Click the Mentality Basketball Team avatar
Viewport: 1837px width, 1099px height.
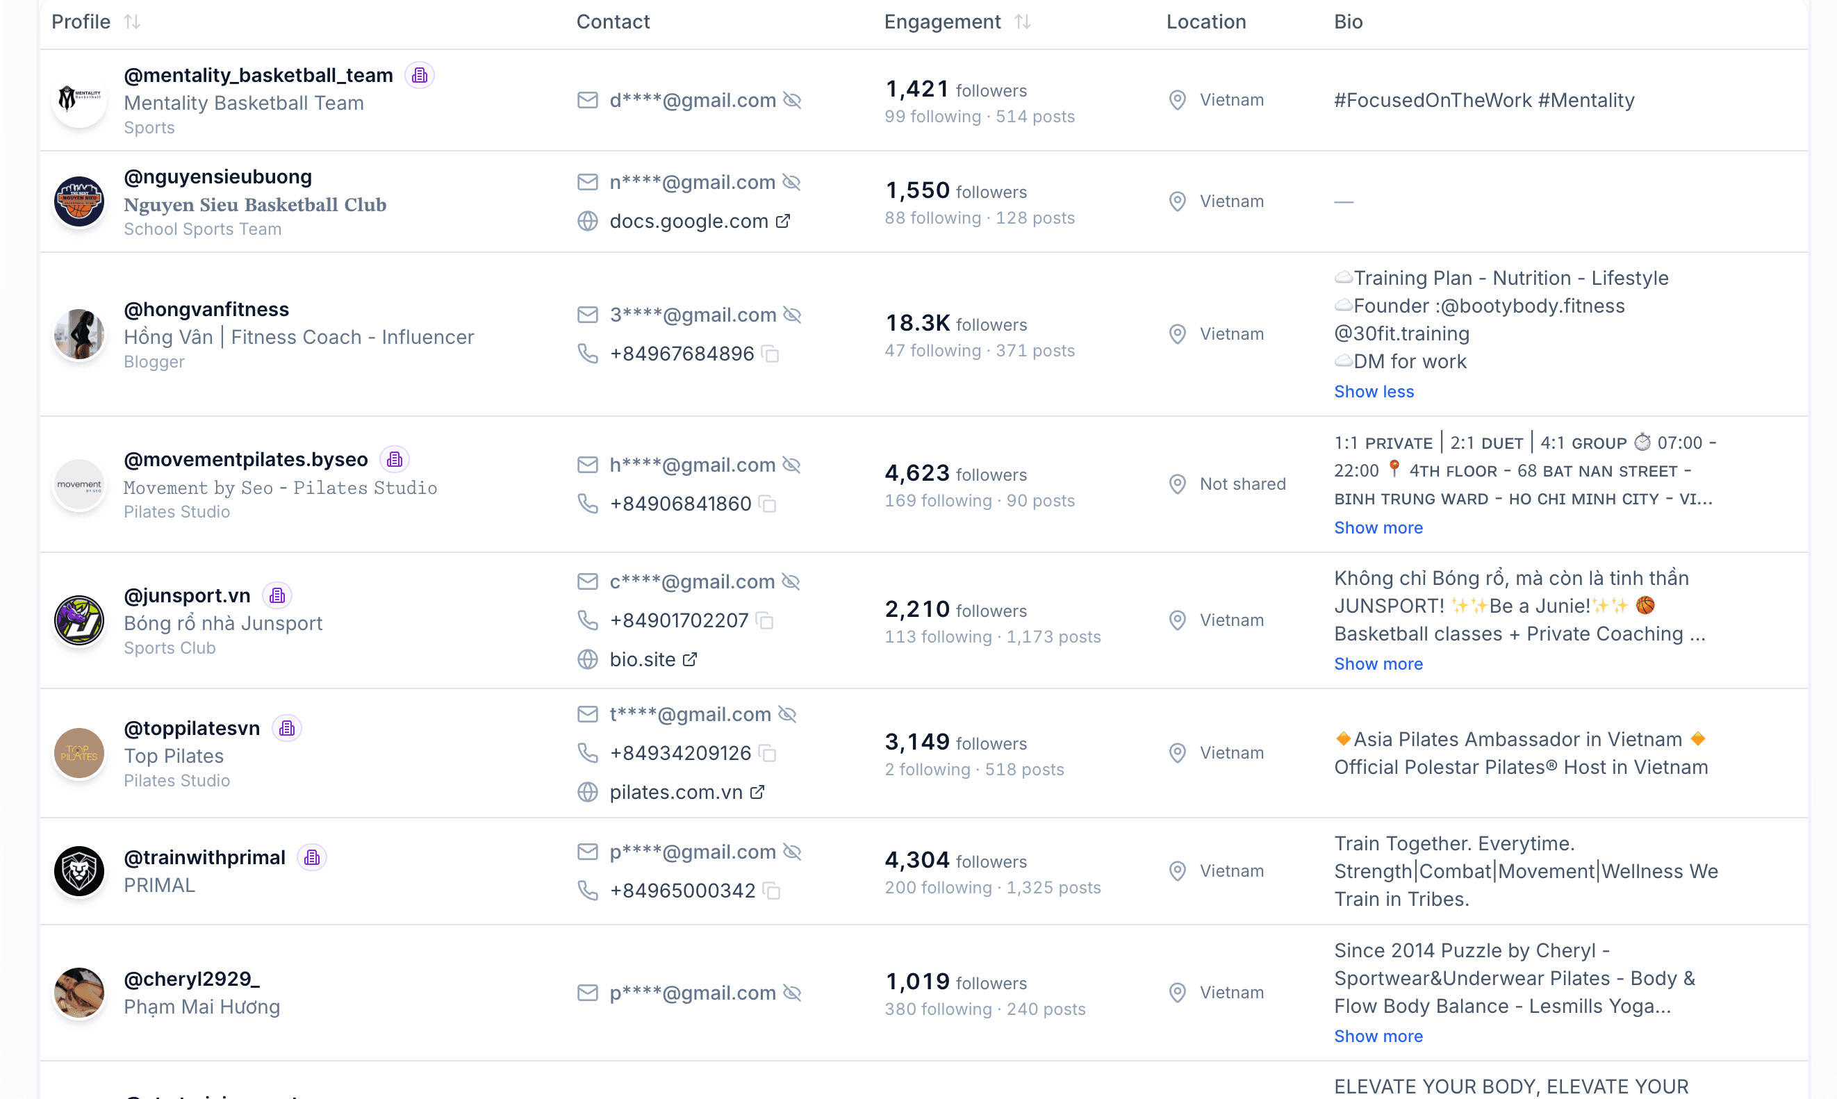tap(79, 100)
